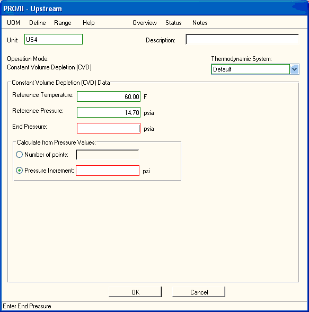Click the Reference Temperature field
Viewport: 309px width, 312px height.
(109, 96)
